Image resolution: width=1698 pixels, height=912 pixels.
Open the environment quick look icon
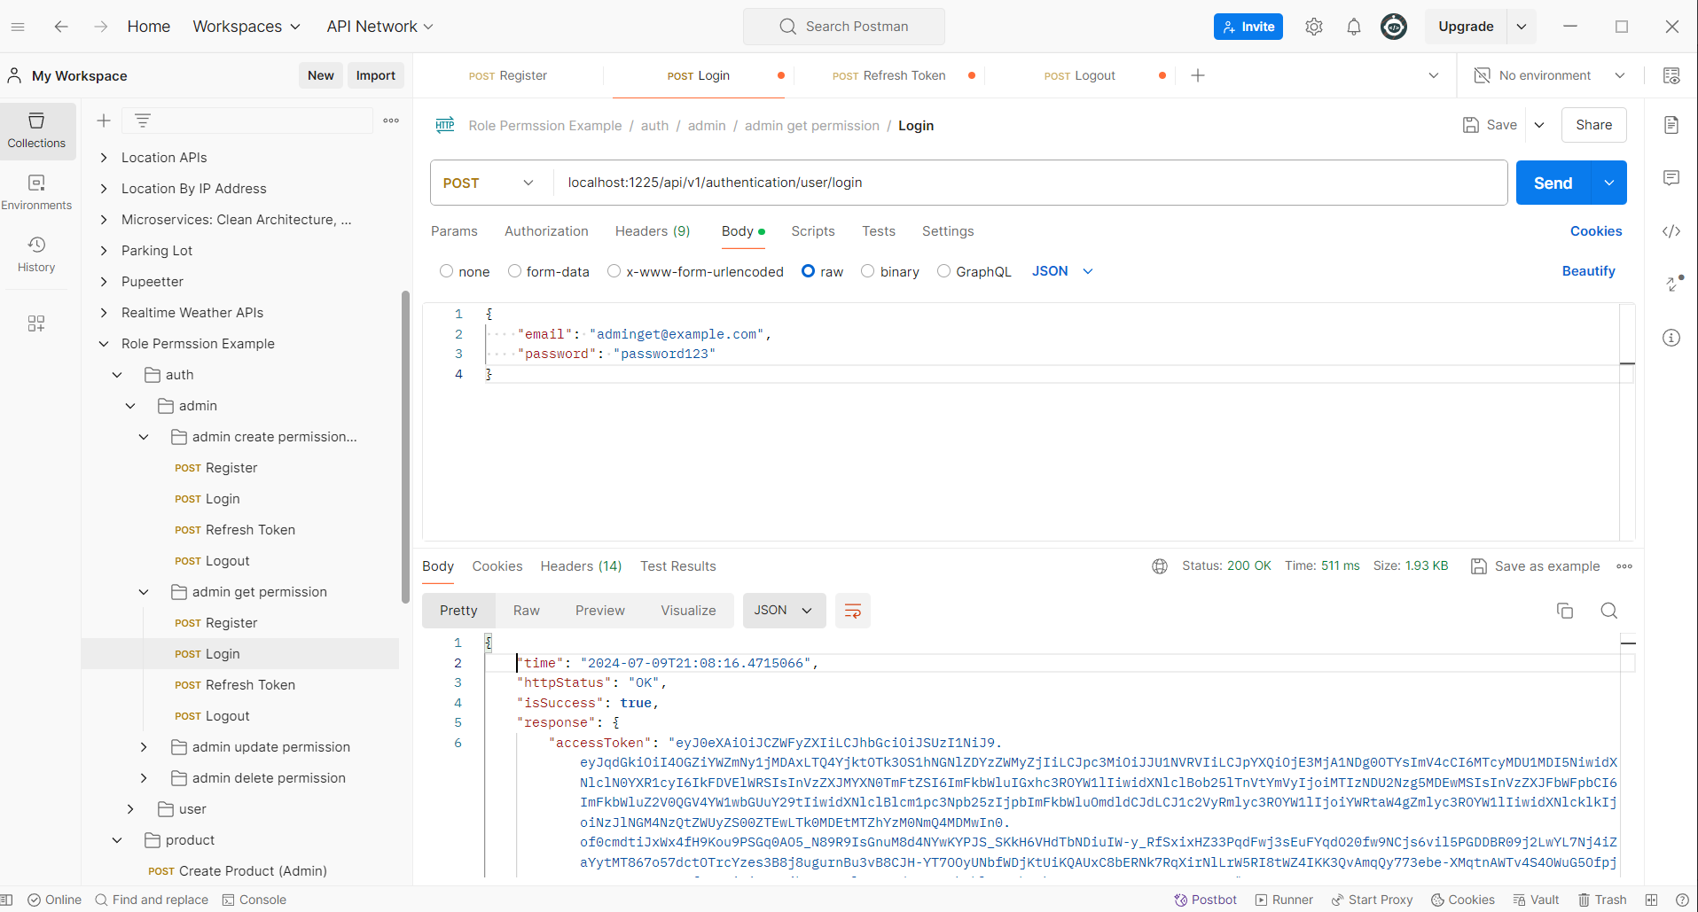click(1671, 75)
